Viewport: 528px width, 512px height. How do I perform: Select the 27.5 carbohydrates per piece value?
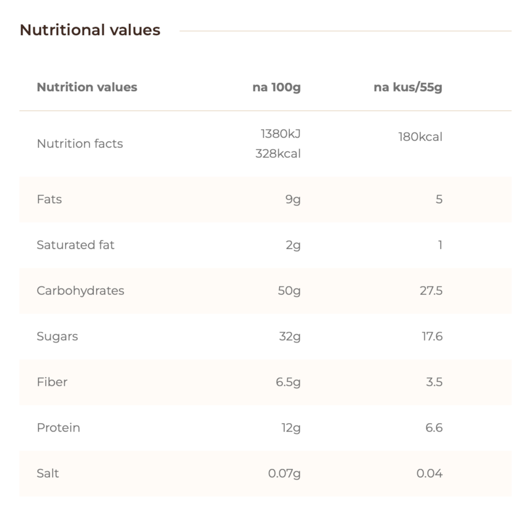pos(431,291)
